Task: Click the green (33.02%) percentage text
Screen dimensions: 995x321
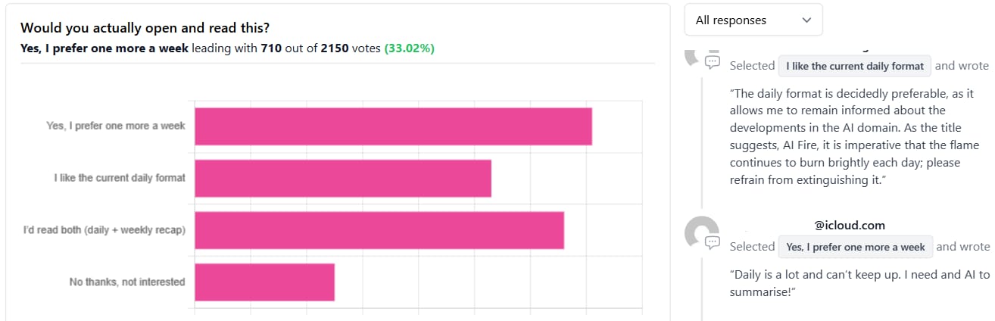Action: pyautogui.click(x=410, y=48)
